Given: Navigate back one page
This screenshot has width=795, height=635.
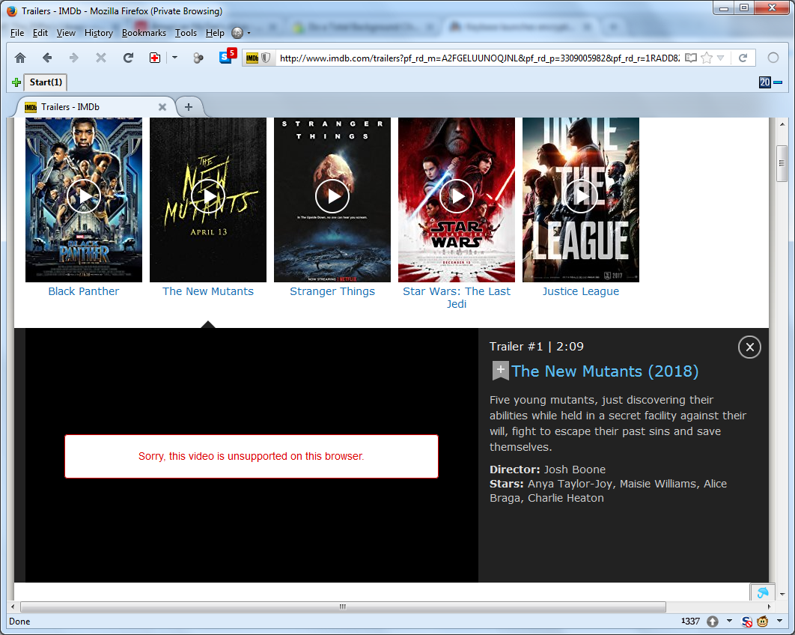Looking at the screenshot, I should click(47, 58).
